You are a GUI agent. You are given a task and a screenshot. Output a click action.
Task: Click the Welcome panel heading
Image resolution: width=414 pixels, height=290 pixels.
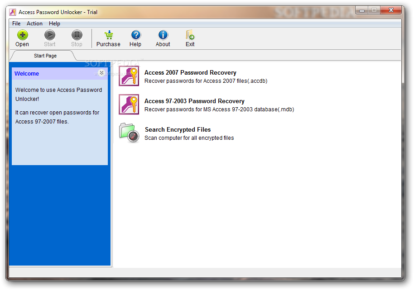pos(27,74)
